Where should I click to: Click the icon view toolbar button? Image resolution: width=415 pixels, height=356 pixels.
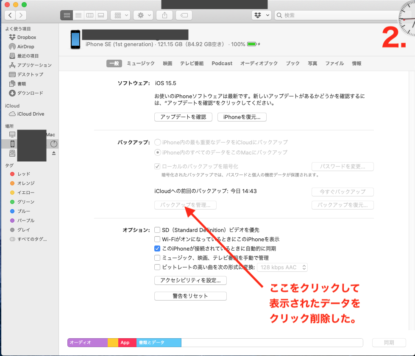click(x=67, y=15)
